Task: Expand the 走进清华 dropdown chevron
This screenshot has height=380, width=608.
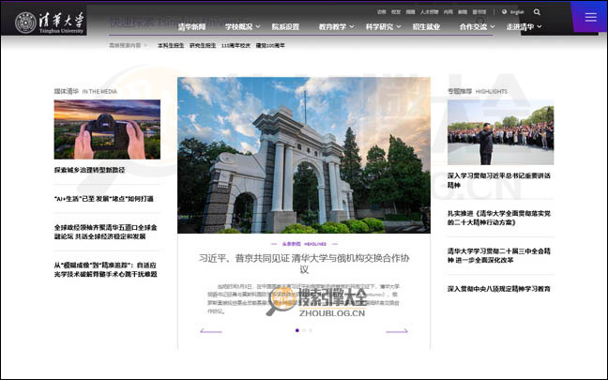Action: tap(540, 27)
